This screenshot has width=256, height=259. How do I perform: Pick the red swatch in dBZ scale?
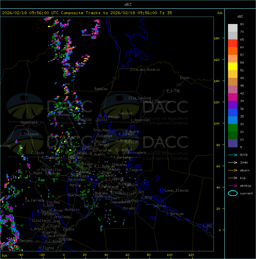[233, 43]
